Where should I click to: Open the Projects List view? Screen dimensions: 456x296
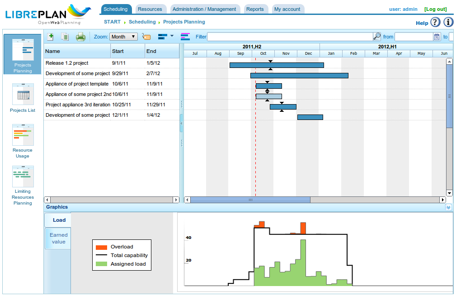pyautogui.click(x=23, y=98)
